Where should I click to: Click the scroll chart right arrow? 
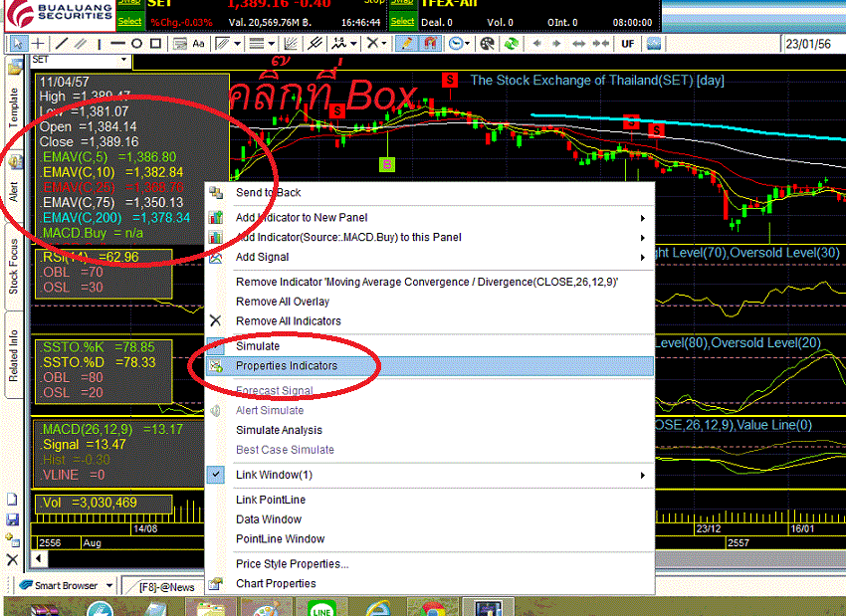556,44
